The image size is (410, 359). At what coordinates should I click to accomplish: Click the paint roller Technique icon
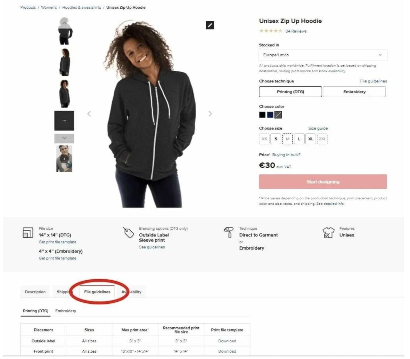[228, 233]
